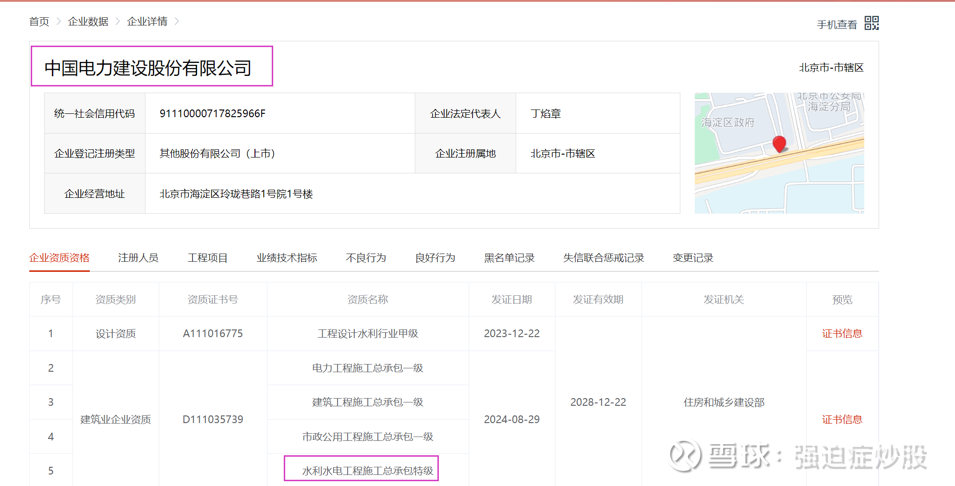Screen dimensions: 955x486
Task: Switch to 业绩技术指标 tab
Action: tap(287, 258)
